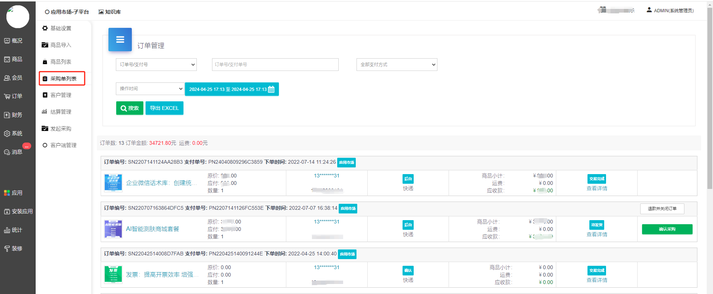Open 会员 members section

[13, 78]
